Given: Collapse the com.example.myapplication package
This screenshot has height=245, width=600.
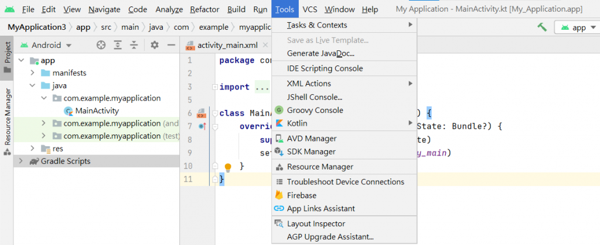Looking at the screenshot, I should (x=43, y=98).
